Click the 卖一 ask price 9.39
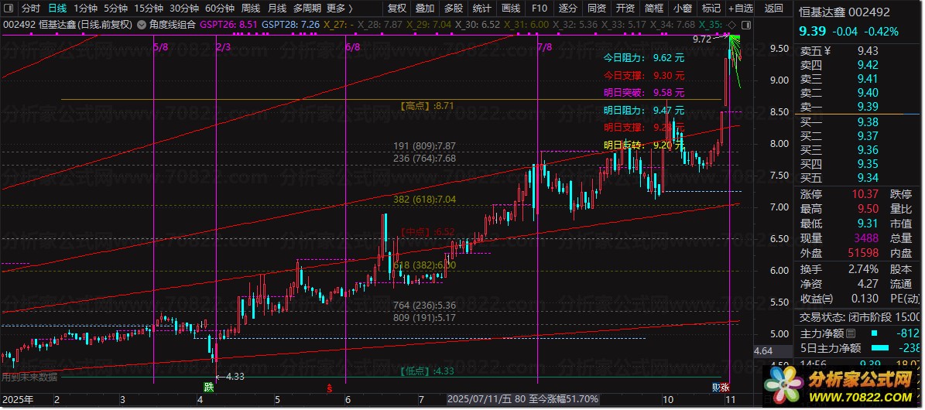The height and width of the screenshot is (410, 925). point(868,107)
